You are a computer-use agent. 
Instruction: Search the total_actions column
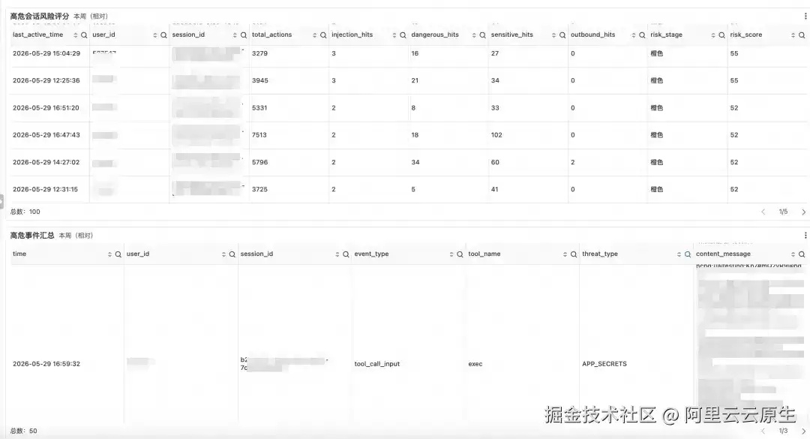(x=322, y=35)
